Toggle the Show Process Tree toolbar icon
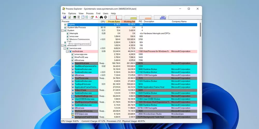Viewport: 259px width, 129px height. click(79, 17)
